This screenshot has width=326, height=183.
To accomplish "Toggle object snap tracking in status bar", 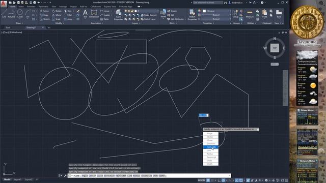I will (x=237, y=180).
